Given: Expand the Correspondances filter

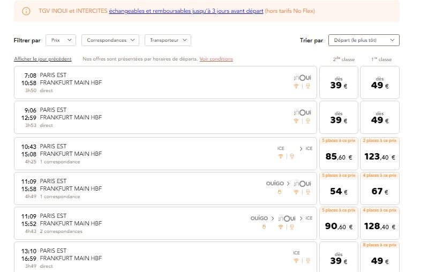Looking at the screenshot, I should [109, 40].
